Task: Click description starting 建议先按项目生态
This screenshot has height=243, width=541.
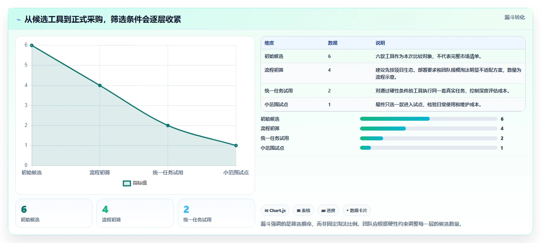Action: (x=449, y=73)
